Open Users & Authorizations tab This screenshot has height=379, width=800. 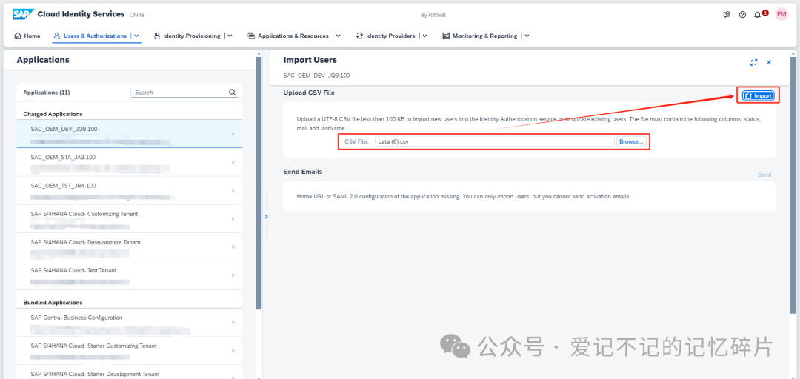(x=90, y=36)
